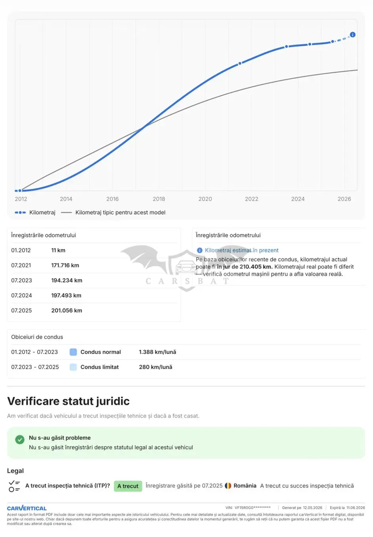This screenshot has height=537, width=373.
Task: Click the Kilometraj legend dotted line icon
Action: click(20, 213)
